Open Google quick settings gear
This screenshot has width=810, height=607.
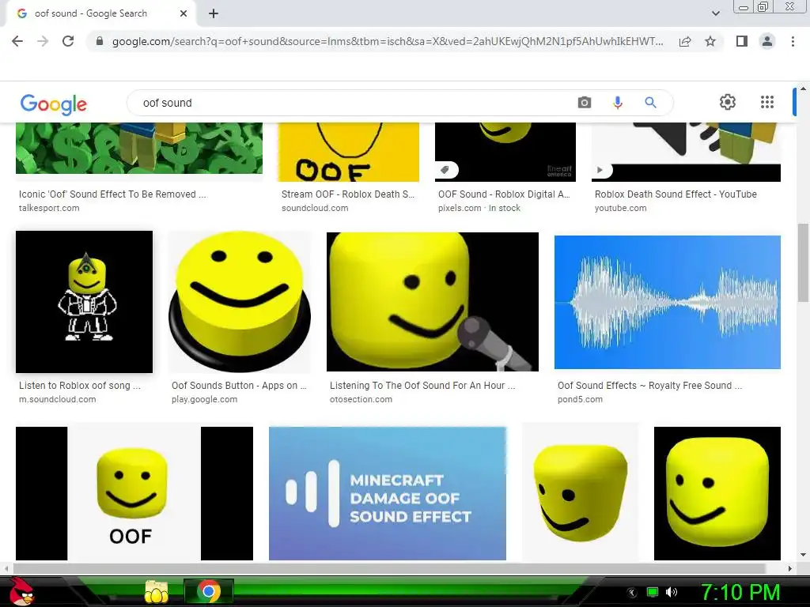point(728,102)
